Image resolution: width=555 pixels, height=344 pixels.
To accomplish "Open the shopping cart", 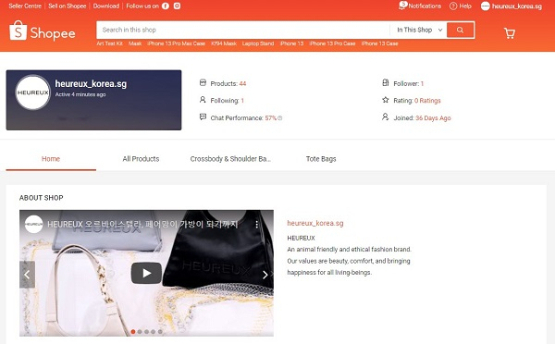I will click(510, 33).
